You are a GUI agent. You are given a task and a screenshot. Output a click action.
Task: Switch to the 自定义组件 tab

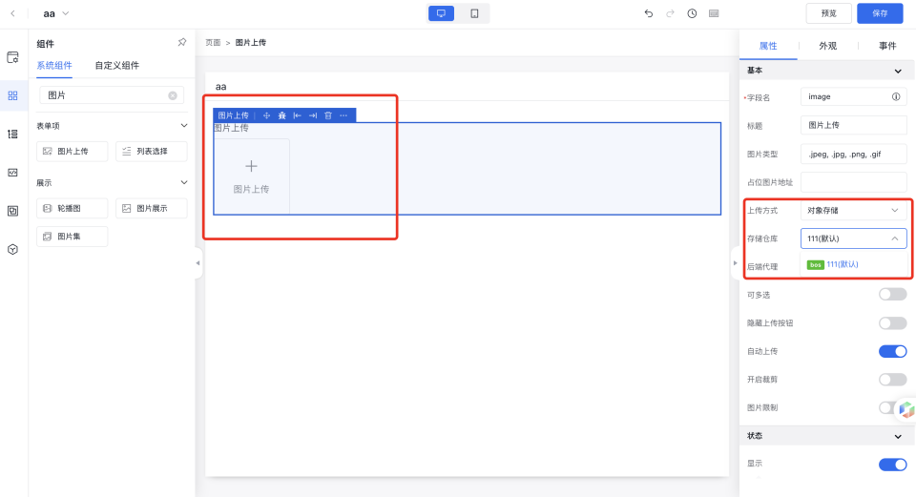click(x=116, y=66)
